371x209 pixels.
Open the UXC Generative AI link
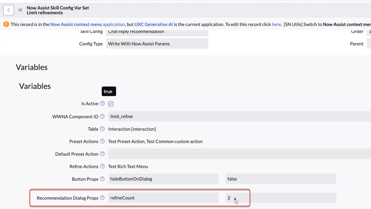[154, 24]
